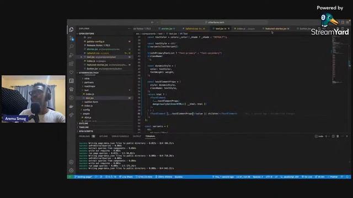Expand the roadmaps folder

(x=89, y=86)
